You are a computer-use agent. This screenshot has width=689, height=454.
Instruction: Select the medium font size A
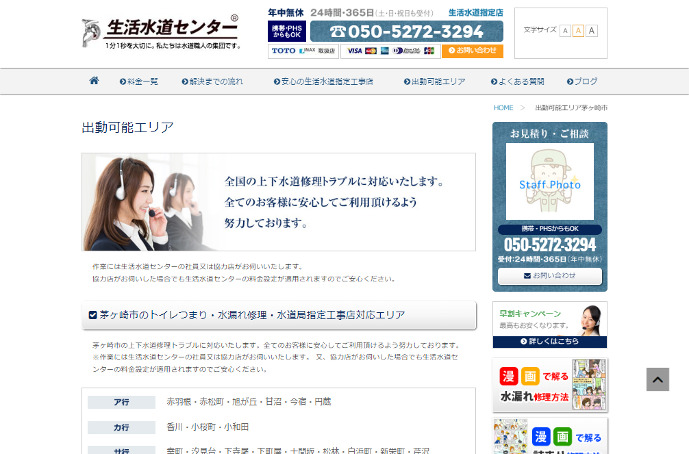click(x=578, y=31)
